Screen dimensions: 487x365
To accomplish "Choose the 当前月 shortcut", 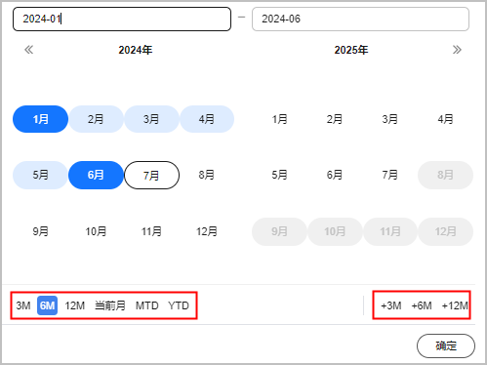I will click(x=110, y=305).
